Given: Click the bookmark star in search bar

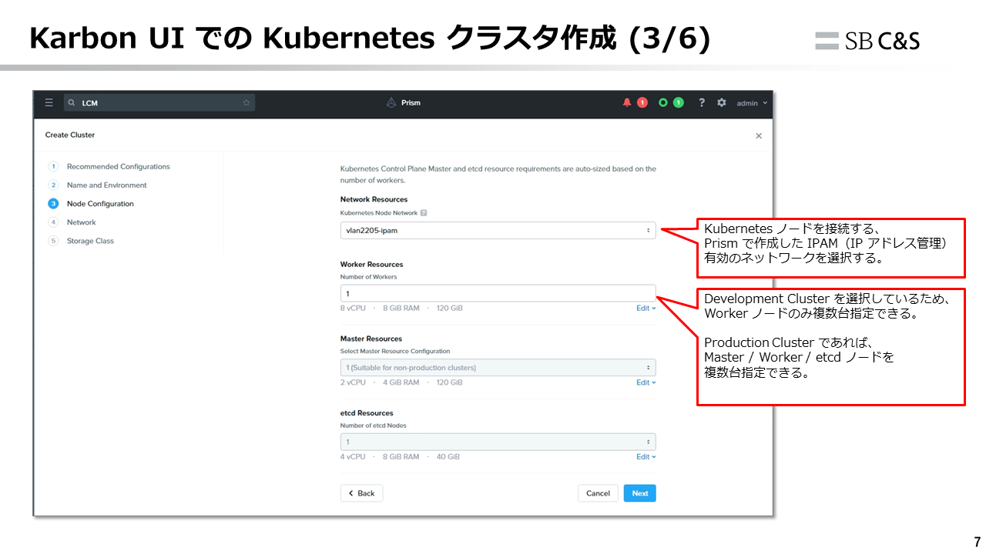Looking at the screenshot, I should pyautogui.click(x=246, y=102).
